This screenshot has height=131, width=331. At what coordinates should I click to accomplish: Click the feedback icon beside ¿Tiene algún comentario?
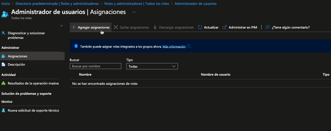click(x=268, y=27)
